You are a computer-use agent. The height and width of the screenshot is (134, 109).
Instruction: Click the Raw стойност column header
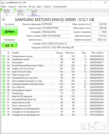point(96,53)
